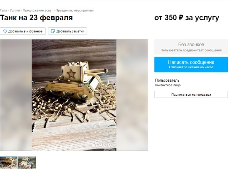
Task: Select second tank photo thumbnail
Action: (x=27, y=163)
